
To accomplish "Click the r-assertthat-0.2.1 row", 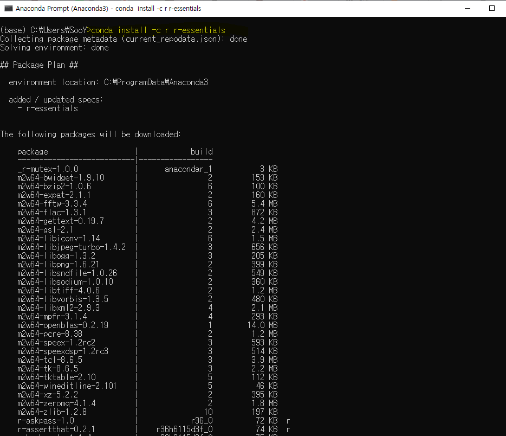I will pyautogui.click(x=154, y=429).
